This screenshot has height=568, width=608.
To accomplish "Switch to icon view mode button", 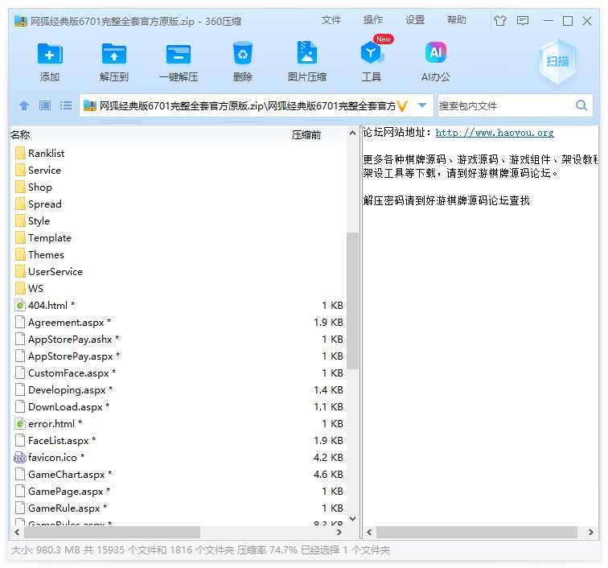I will [x=44, y=105].
